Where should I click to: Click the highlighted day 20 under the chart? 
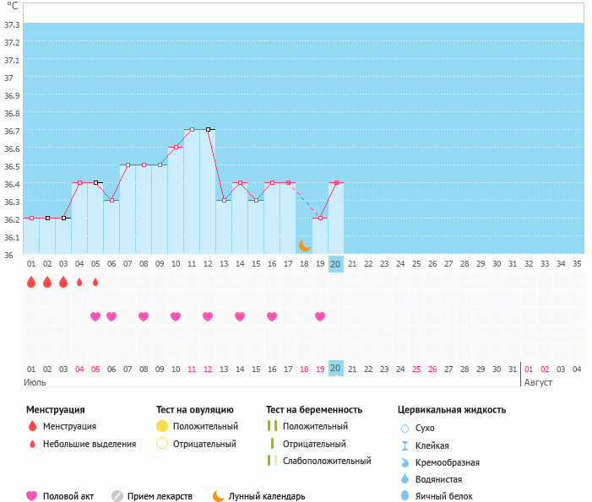(x=335, y=368)
